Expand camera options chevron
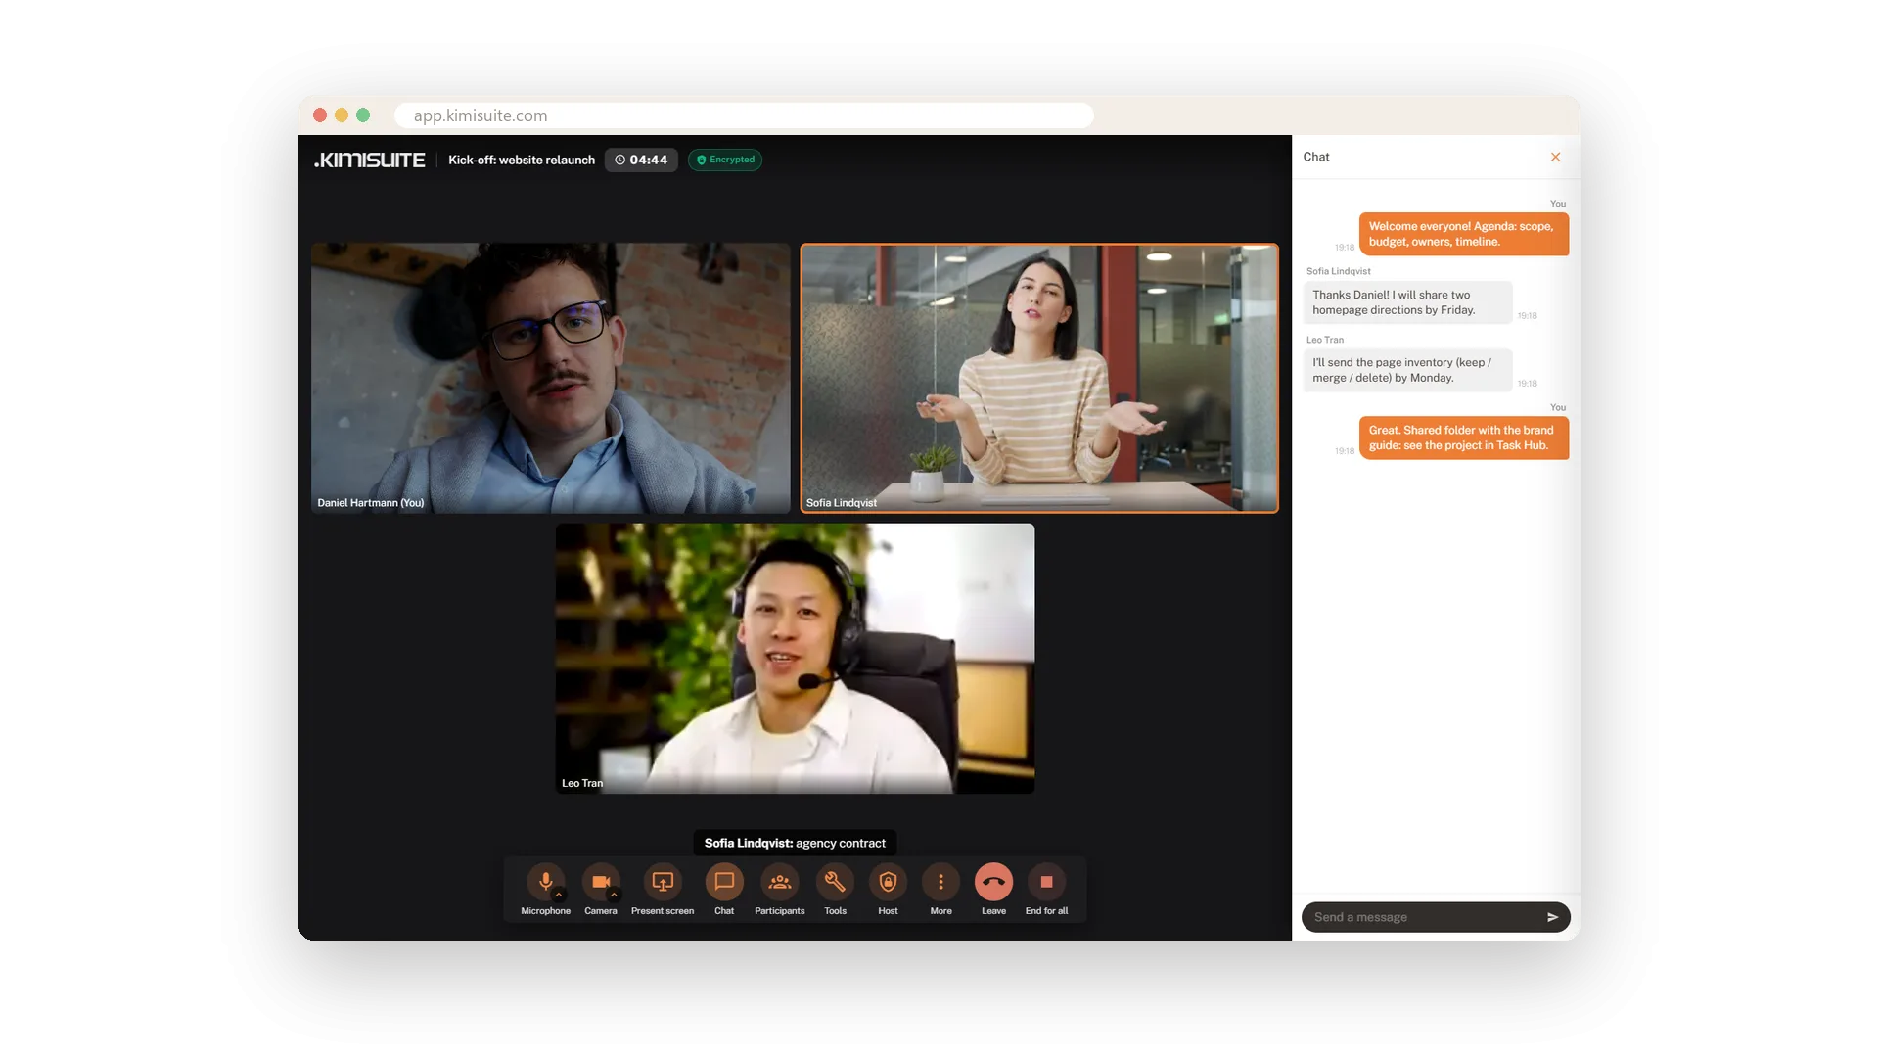Viewport: 1879px width, 1057px height. (x=614, y=895)
